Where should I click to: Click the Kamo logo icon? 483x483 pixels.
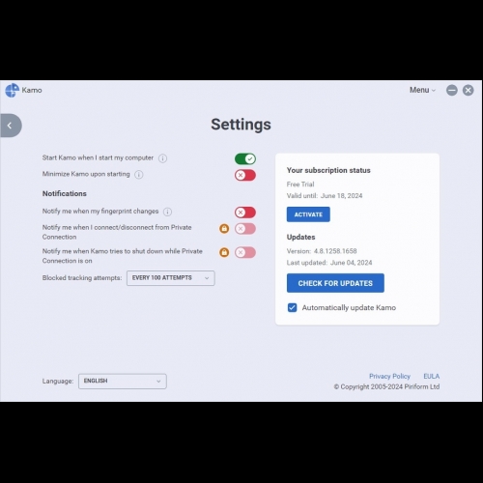(12, 90)
